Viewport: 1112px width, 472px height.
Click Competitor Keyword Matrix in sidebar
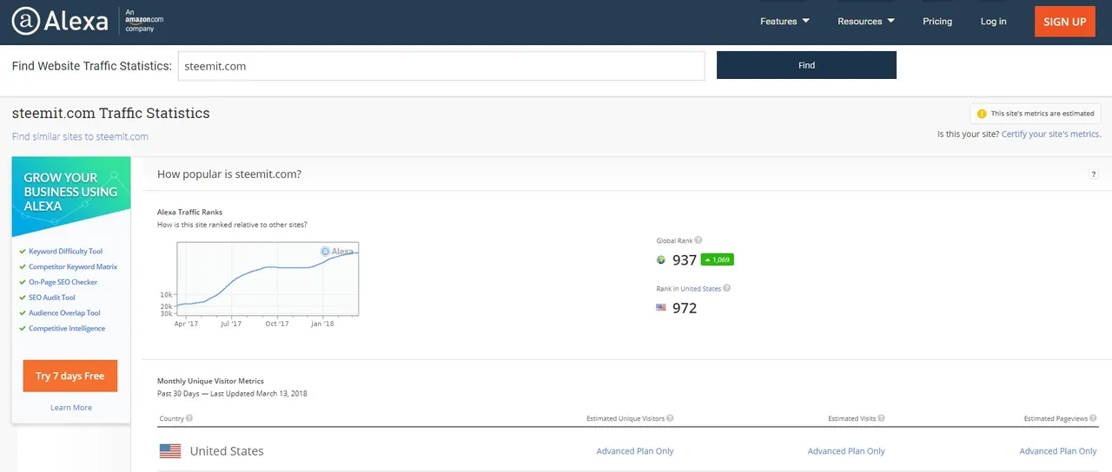73,267
